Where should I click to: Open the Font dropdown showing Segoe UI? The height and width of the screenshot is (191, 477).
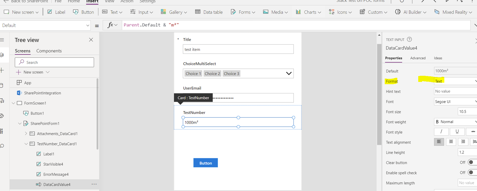(456, 101)
